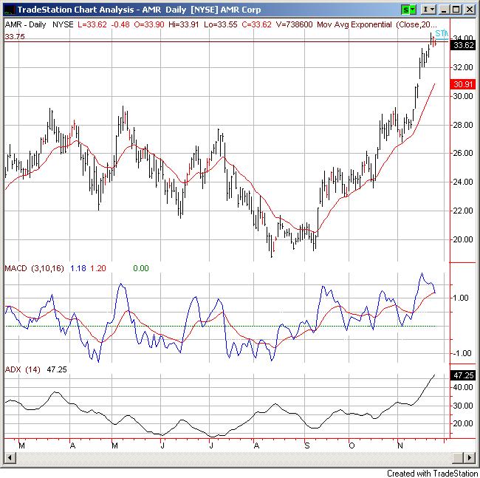480x478 pixels.
Task: Click the blue MACD value '1.18'
Action: point(78,268)
